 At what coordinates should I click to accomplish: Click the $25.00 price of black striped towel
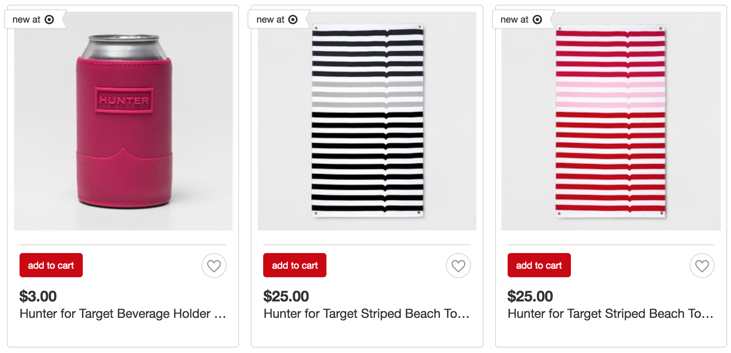click(286, 296)
